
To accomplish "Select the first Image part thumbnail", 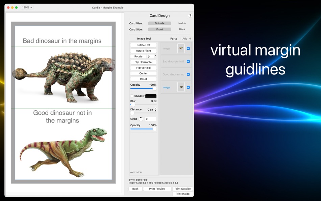I will coord(181,48).
